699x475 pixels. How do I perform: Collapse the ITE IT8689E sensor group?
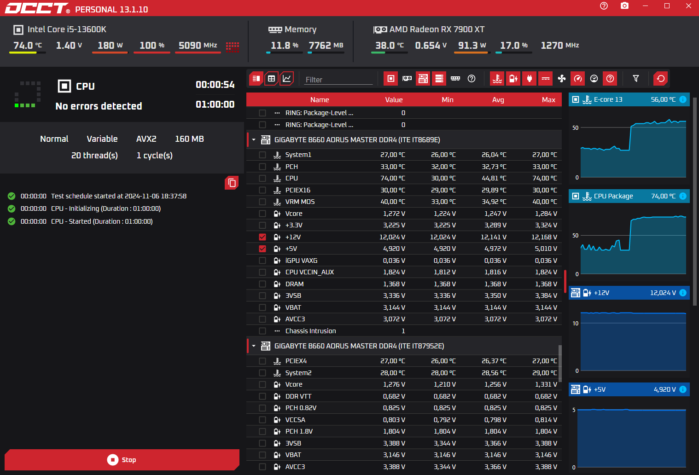click(x=254, y=139)
